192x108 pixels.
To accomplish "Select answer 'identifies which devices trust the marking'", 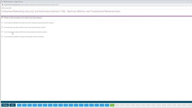I will tap(2, 23).
